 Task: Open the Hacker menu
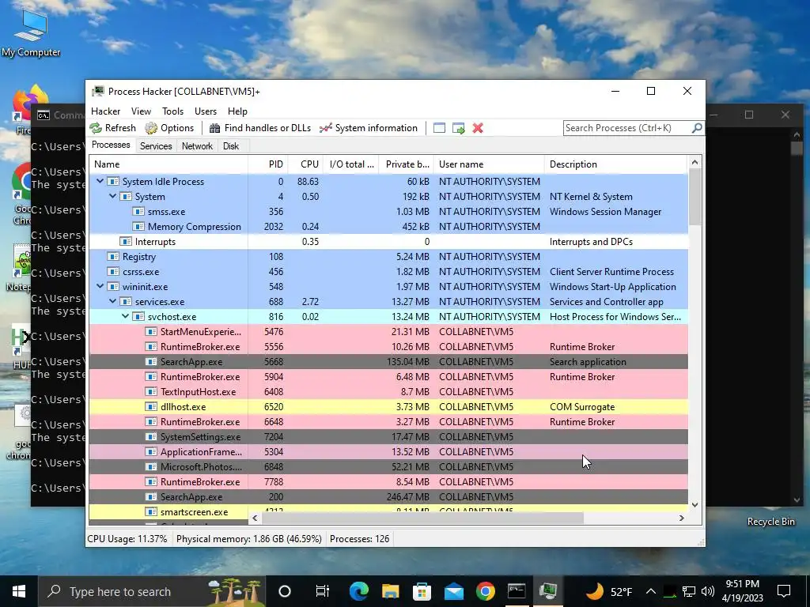[105, 111]
